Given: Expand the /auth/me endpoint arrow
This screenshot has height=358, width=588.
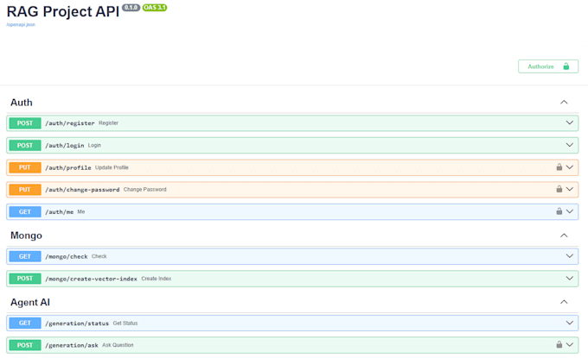Looking at the screenshot, I should pyautogui.click(x=570, y=211).
